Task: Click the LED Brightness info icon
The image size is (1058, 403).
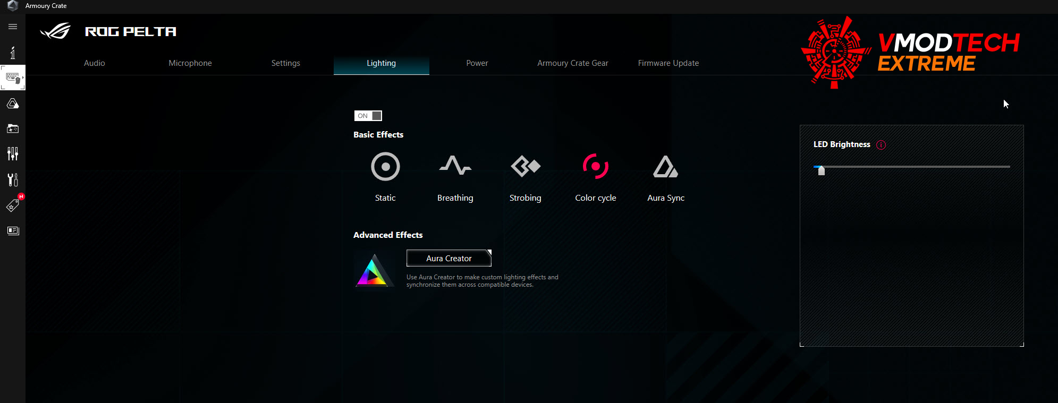Action: [x=881, y=144]
